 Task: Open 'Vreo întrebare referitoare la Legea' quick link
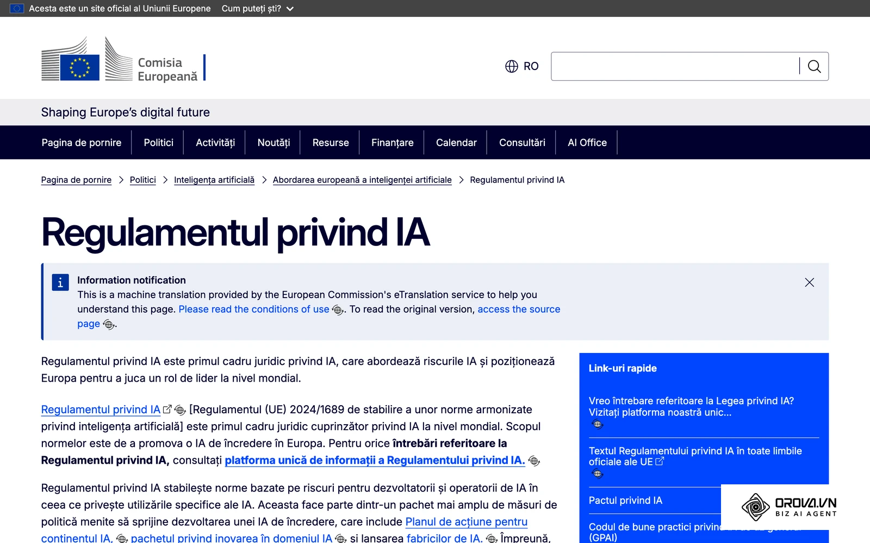(691, 406)
